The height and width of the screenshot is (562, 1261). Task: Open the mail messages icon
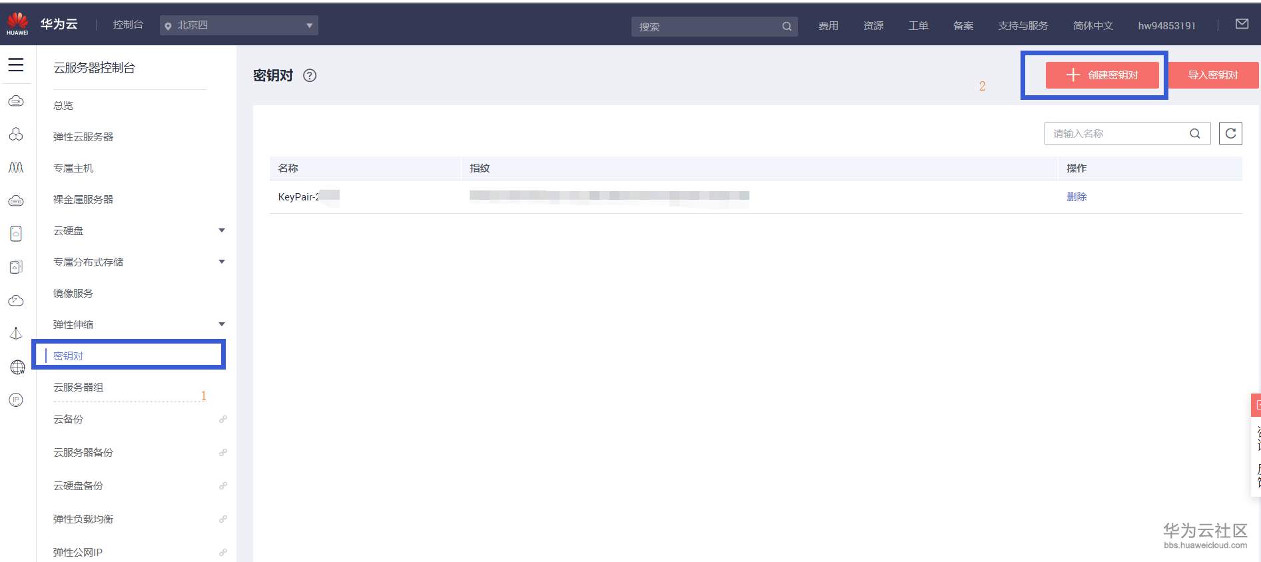click(1242, 24)
